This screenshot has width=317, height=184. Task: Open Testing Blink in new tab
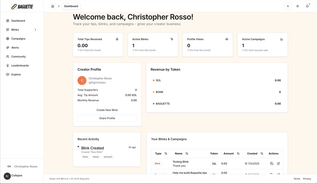click(278, 164)
